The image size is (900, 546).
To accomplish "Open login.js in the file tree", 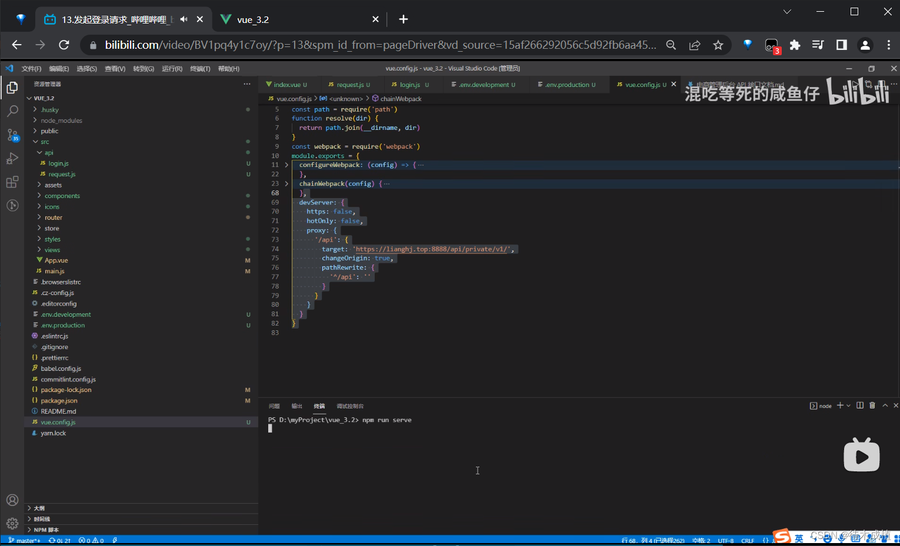I will pyautogui.click(x=58, y=163).
